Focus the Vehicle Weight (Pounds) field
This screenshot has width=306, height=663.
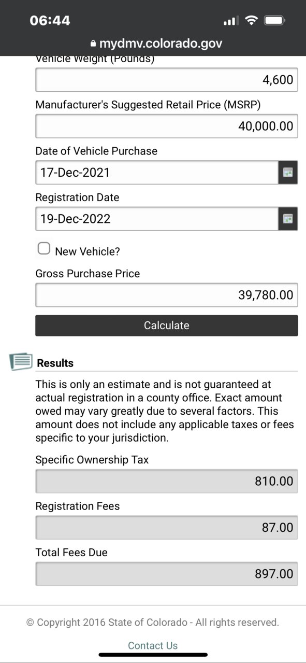pyautogui.click(x=167, y=80)
